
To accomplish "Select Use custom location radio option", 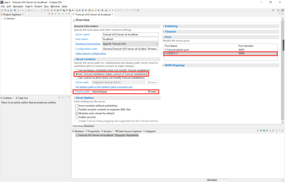I will pos(77,78).
